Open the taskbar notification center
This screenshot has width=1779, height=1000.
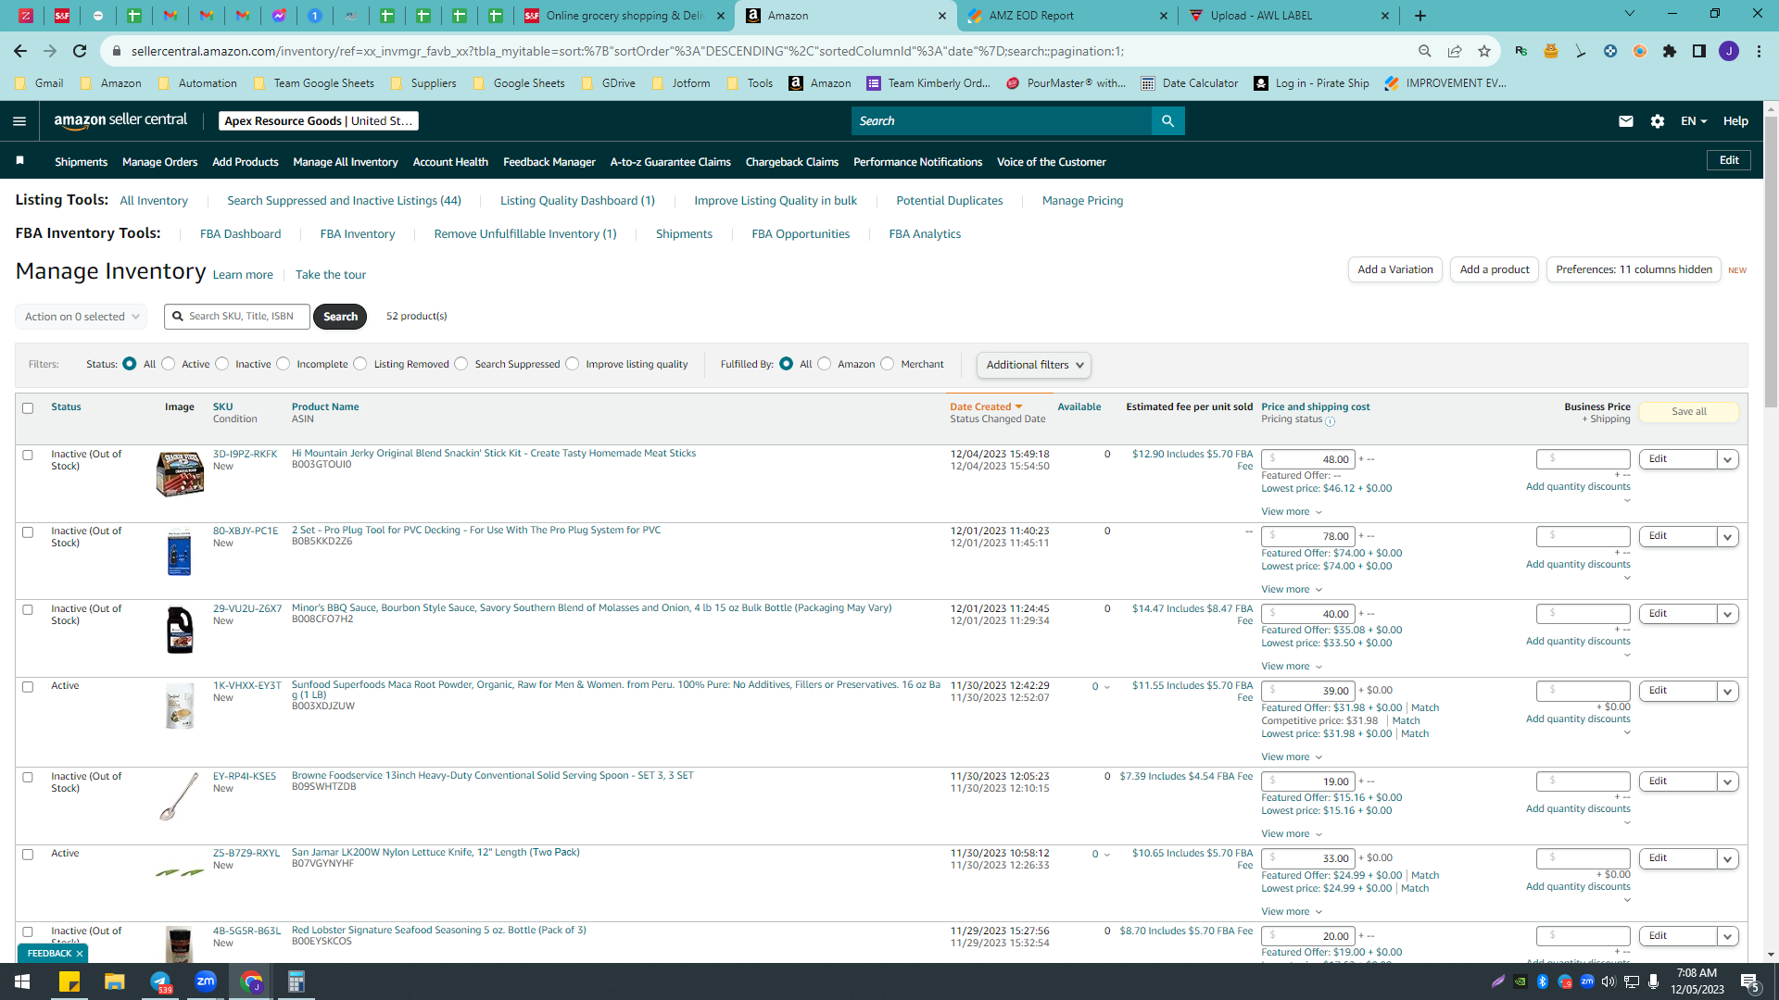(1749, 981)
